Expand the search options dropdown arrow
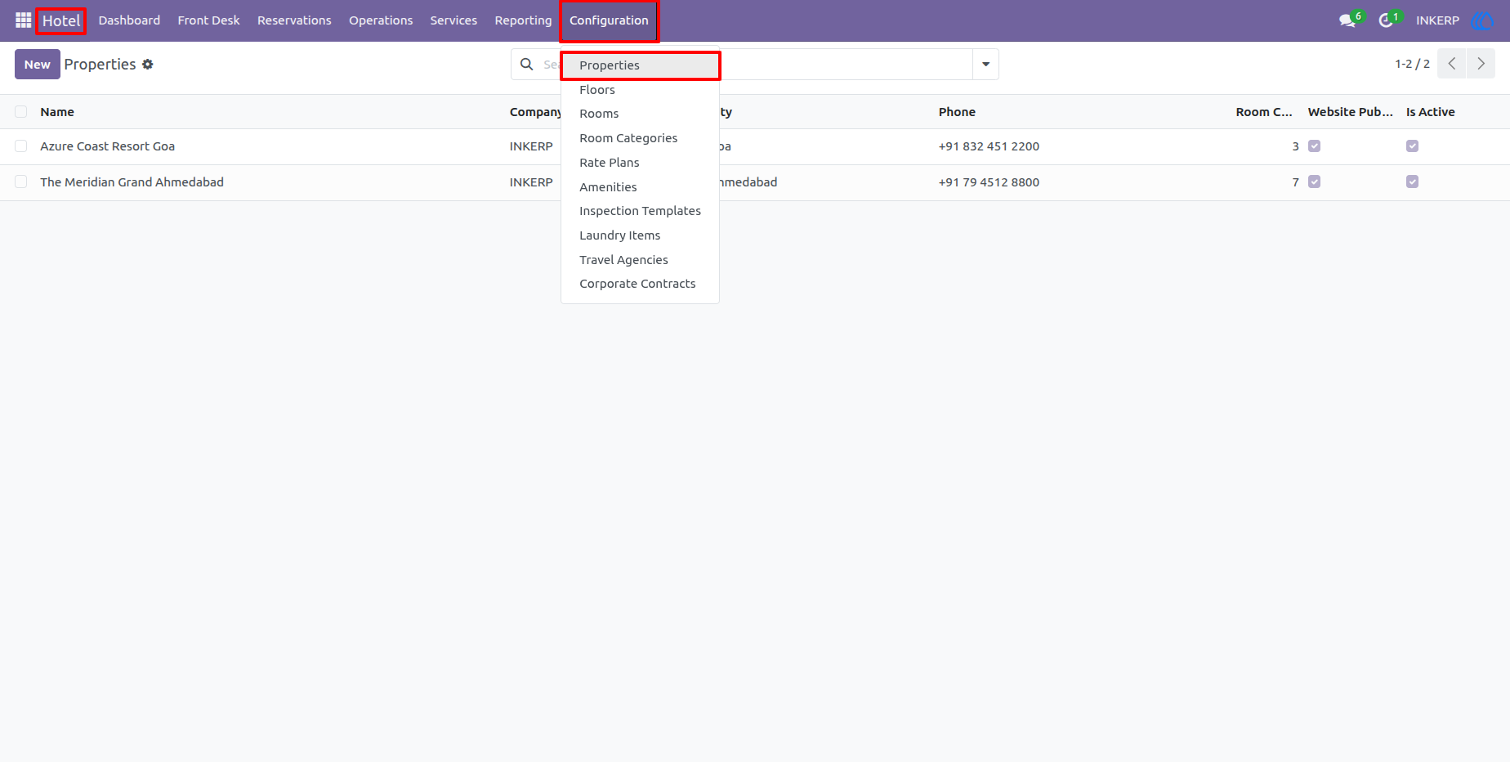Viewport: 1510px width, 762px height. 985,64
